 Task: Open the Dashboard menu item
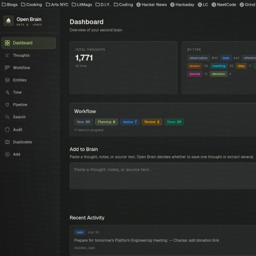[29, 43]
